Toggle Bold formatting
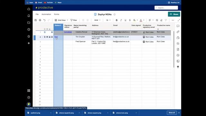 pos(117,20)
